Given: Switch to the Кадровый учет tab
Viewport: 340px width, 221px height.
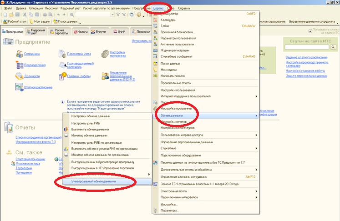Looking at the screenshot, I should [36, 32].
